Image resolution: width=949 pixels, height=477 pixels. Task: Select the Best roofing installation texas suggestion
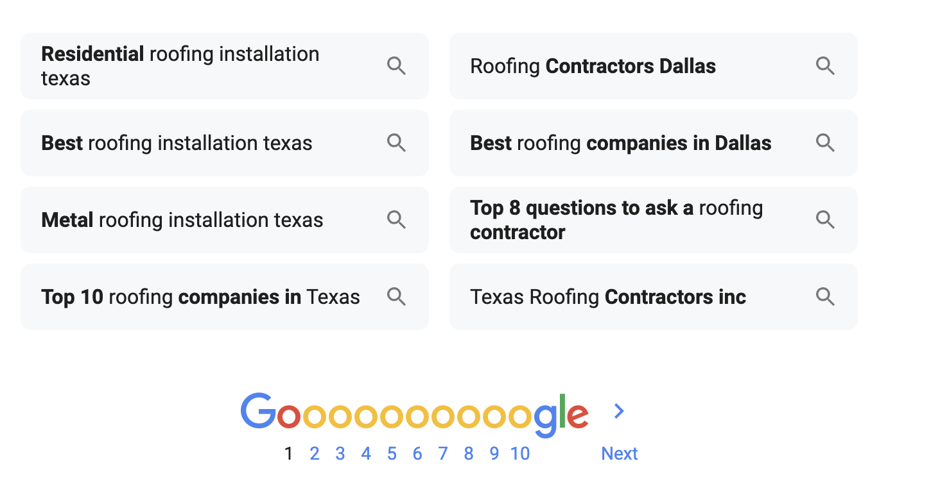pyautogui.click(x=177, y=143)
